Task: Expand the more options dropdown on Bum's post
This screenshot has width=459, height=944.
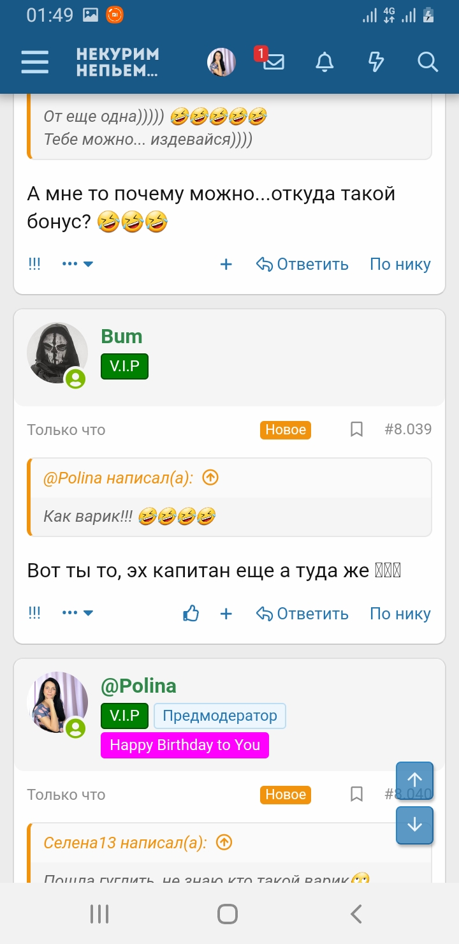Action: coord(78,613)
